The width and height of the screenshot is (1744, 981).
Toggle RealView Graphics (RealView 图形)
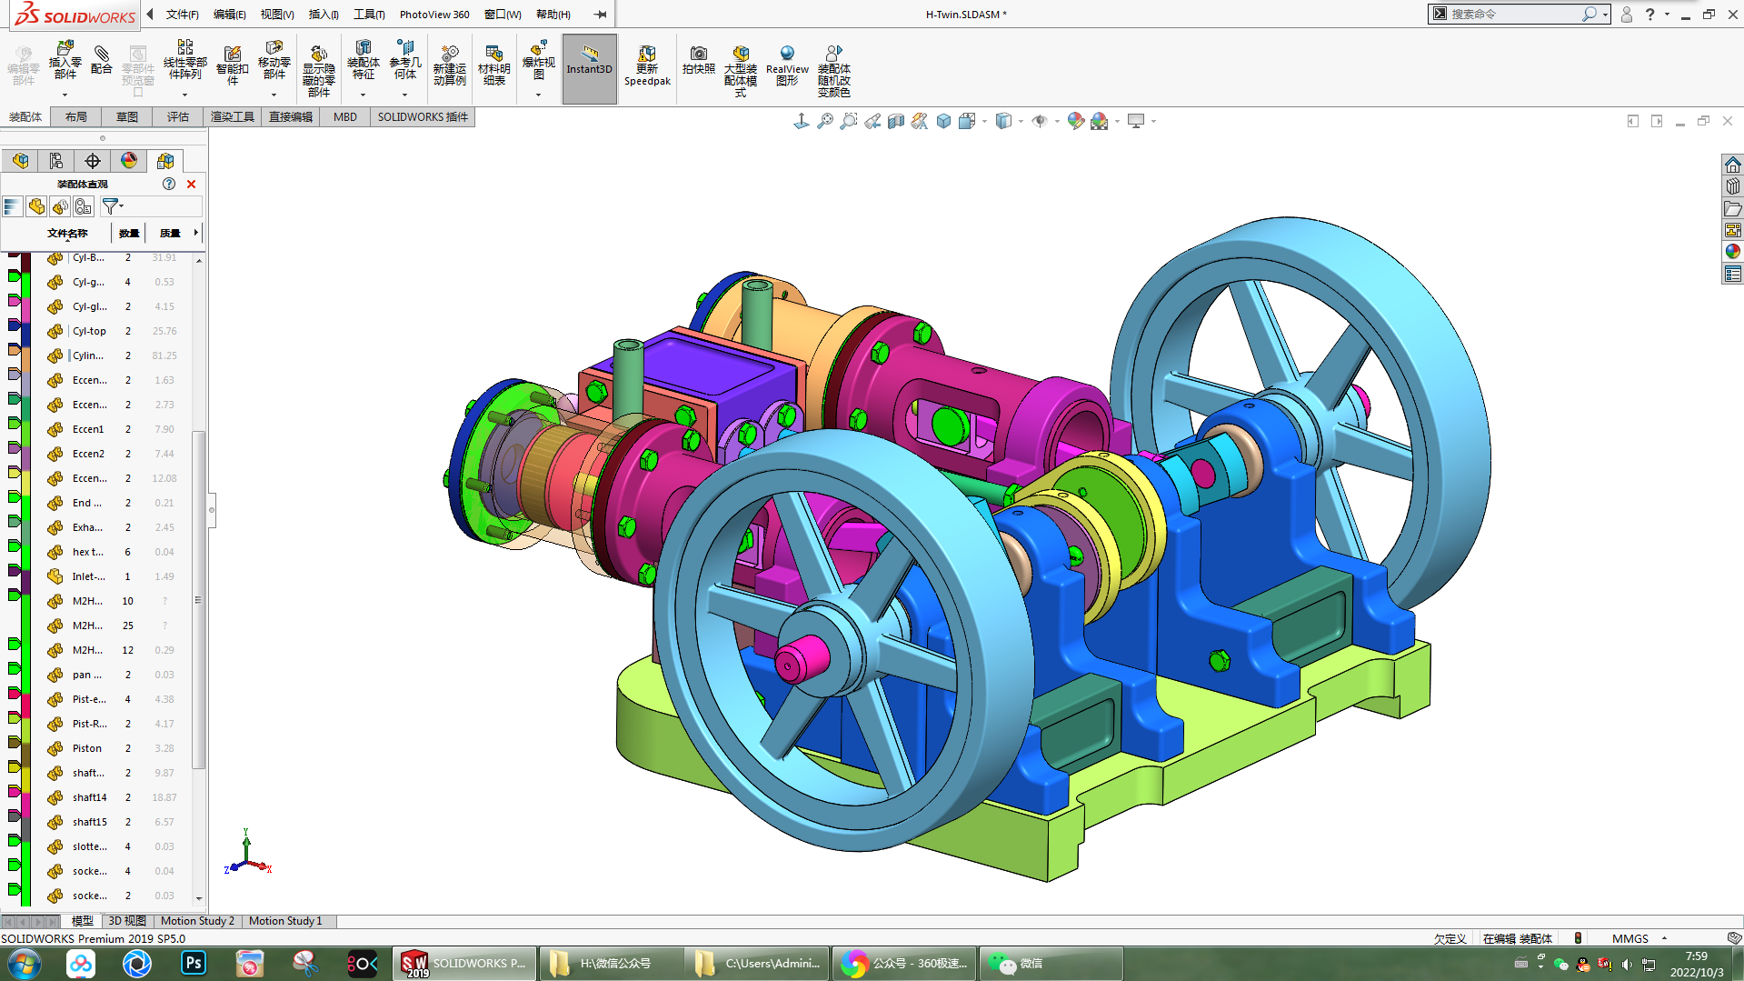(x=787, y=65)
